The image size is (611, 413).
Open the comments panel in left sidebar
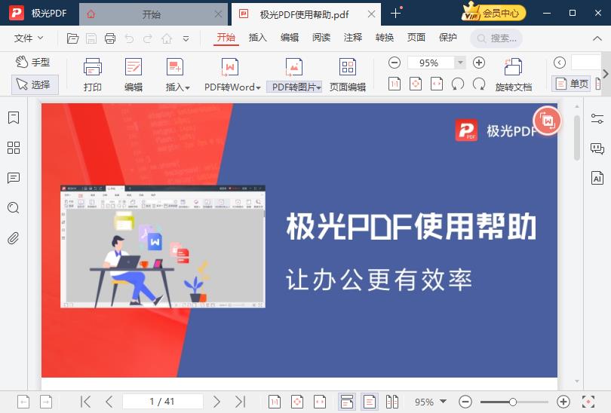[x=14, y=178]
